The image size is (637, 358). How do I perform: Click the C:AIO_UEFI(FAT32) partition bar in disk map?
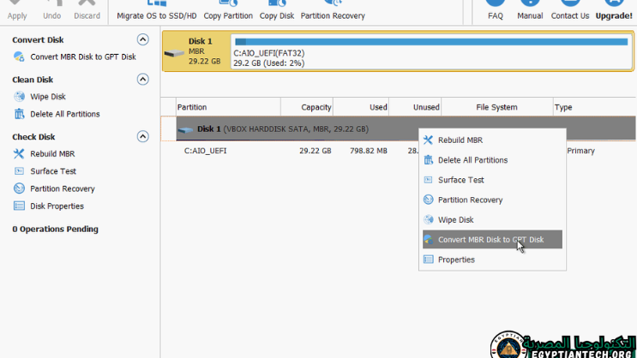pyautogui.click(x=431, y=51)
